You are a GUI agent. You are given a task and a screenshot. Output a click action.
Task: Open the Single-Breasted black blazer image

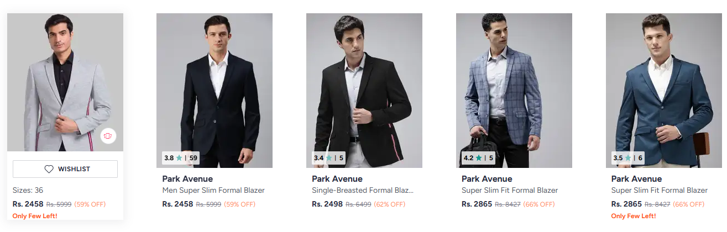coord(364,91)
